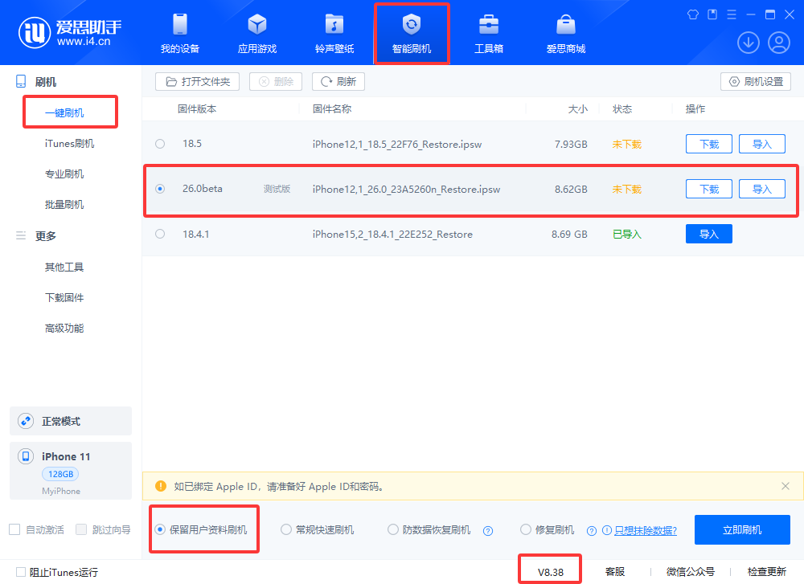The width and height of the screenshot is (804, 584).
Task: Select firmware 18.5 radio button
Action: 160,144
